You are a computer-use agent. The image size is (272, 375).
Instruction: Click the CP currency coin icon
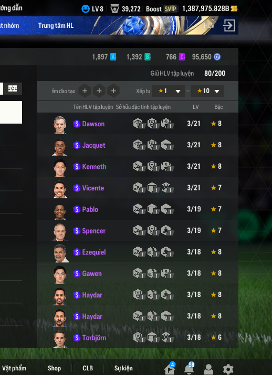tap(217, 57)
